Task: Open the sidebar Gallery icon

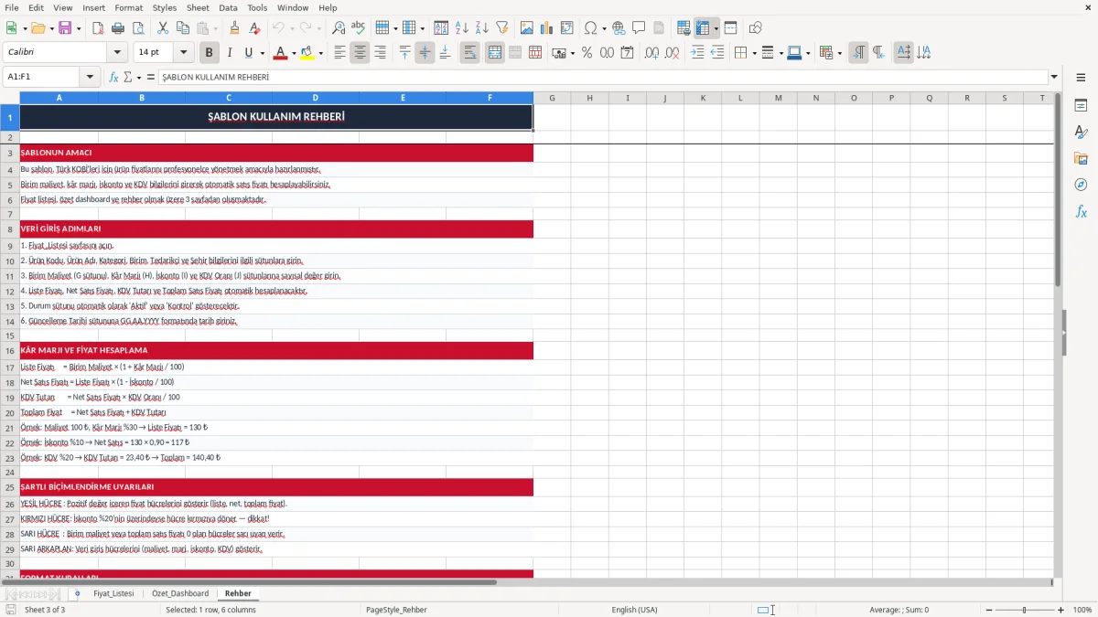Action: 1081,158
